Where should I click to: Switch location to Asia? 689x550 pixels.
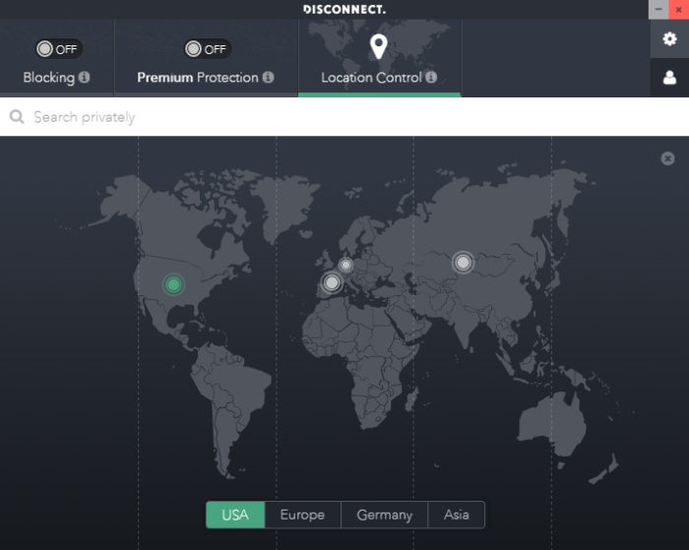tap(457, 515)
